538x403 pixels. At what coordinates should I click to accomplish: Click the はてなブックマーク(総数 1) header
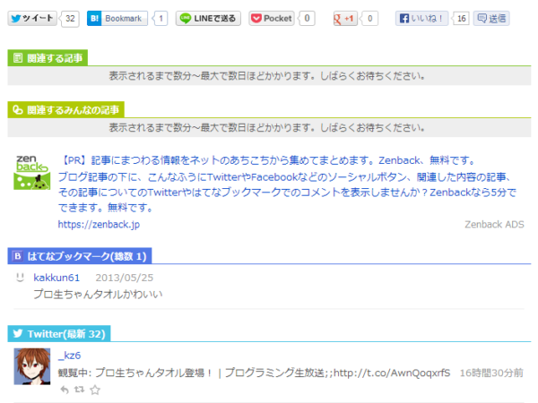(80, 256)
